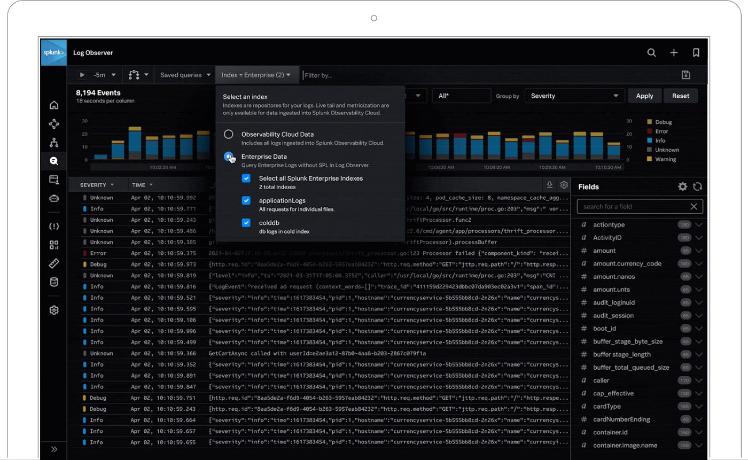Open Log Observer search icon in sidebar
The image size is (748, 460).
click(x=53, y=161)
